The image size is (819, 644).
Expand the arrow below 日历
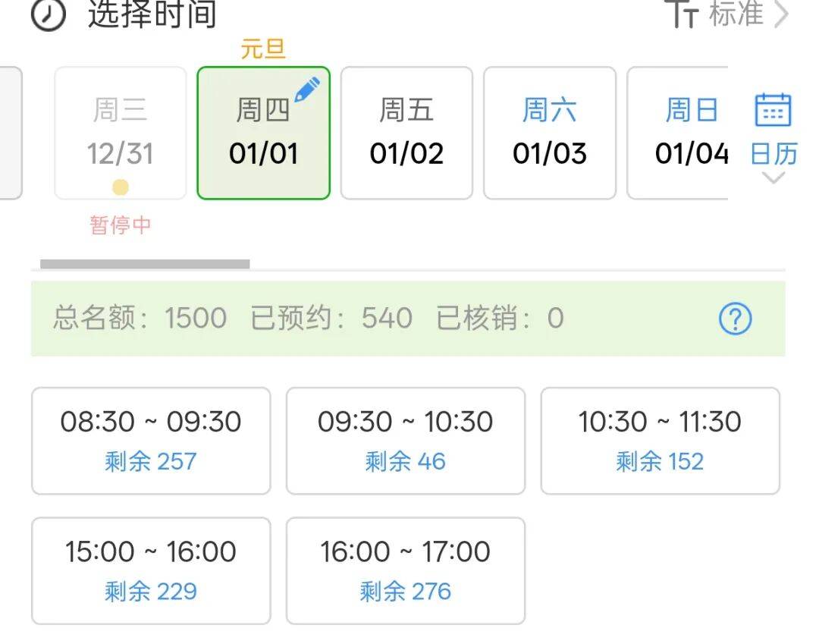point(773,179)
